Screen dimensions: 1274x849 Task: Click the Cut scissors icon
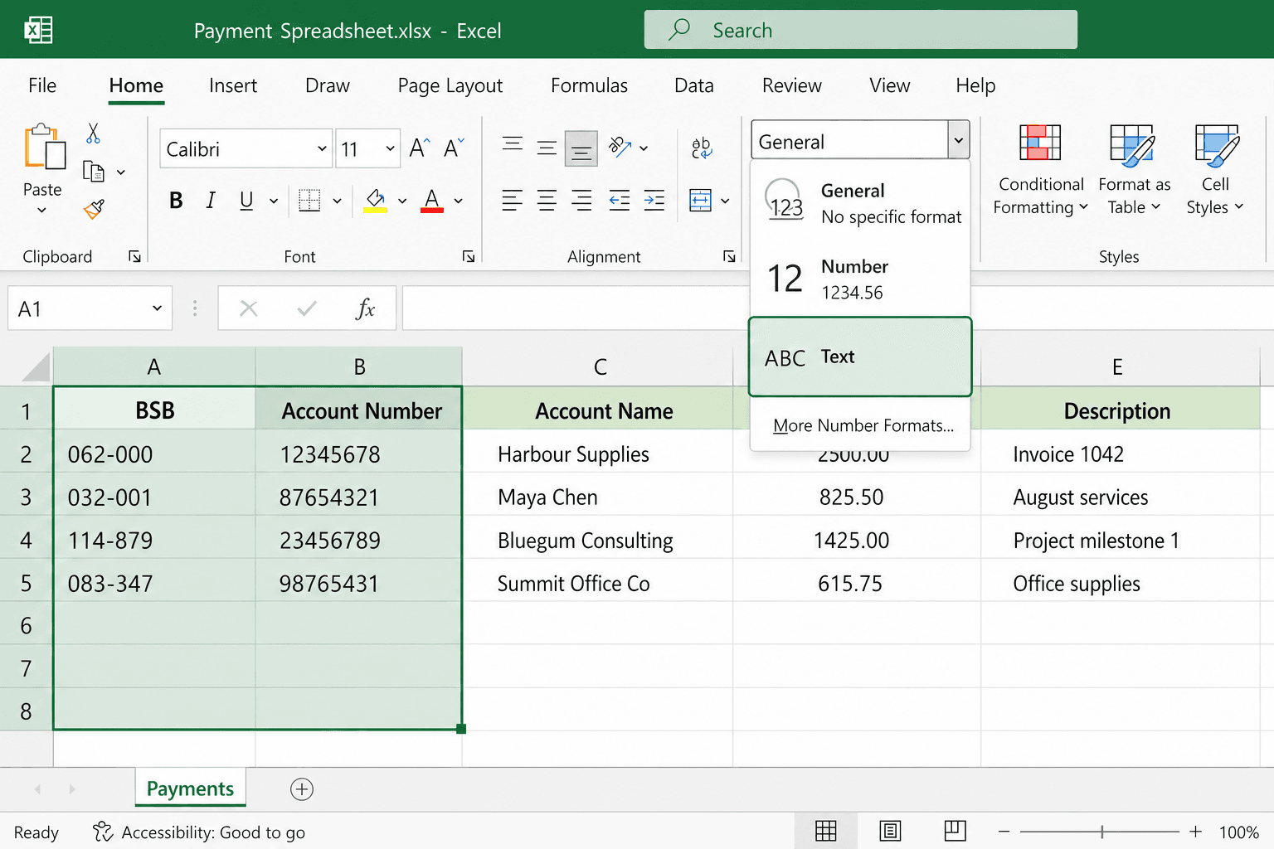(x=93, y=133)
